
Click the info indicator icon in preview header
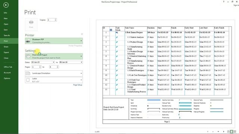[111, 30]
